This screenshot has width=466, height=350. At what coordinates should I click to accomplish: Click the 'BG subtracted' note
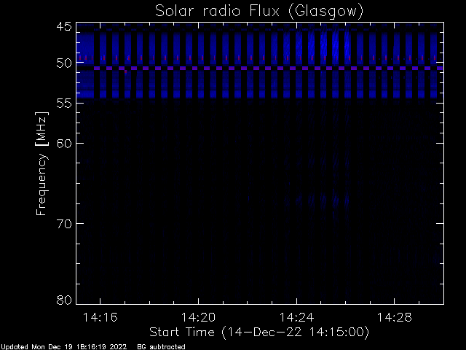[161, 347]
